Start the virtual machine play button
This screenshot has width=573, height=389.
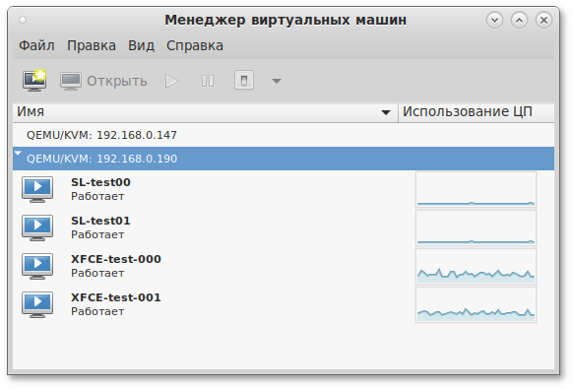pos(171,81)
